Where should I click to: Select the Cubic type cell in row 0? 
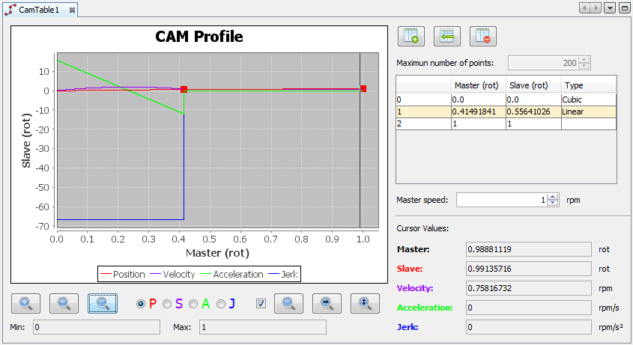pos(589,100)
